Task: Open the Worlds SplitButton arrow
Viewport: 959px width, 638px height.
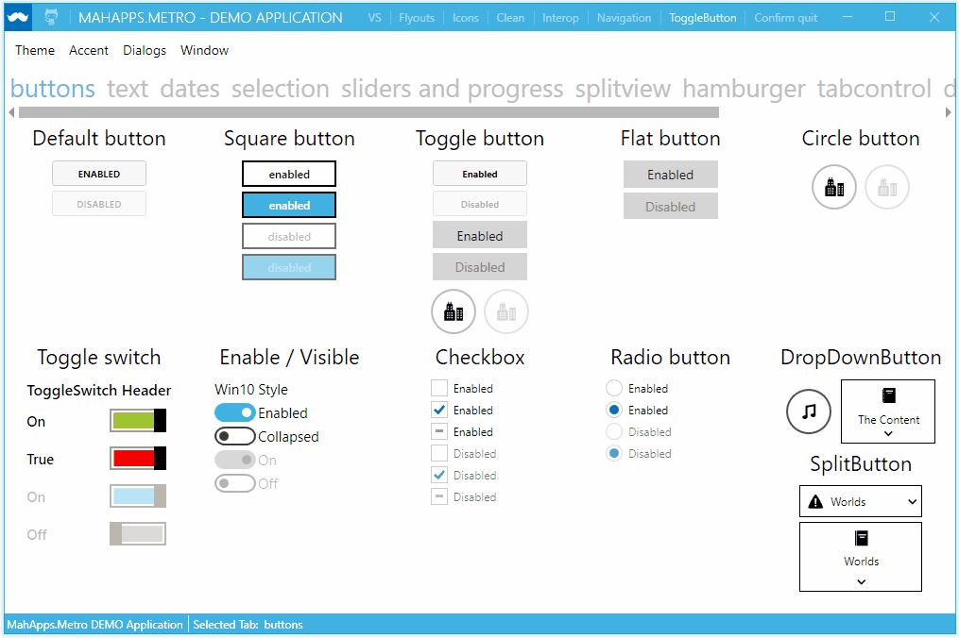Action: pos(912,502)
